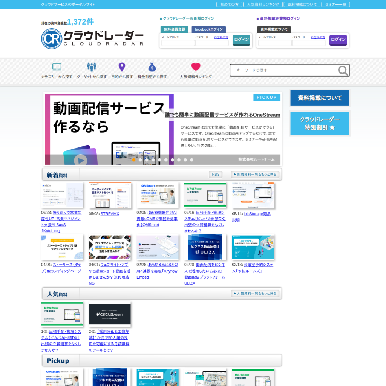The width and height of the screenshot is (386, 386).
Task: Open pricing type money bag icon
Action: [152, 67]
